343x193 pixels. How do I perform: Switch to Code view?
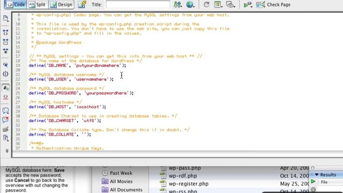[x=16, y=4]
